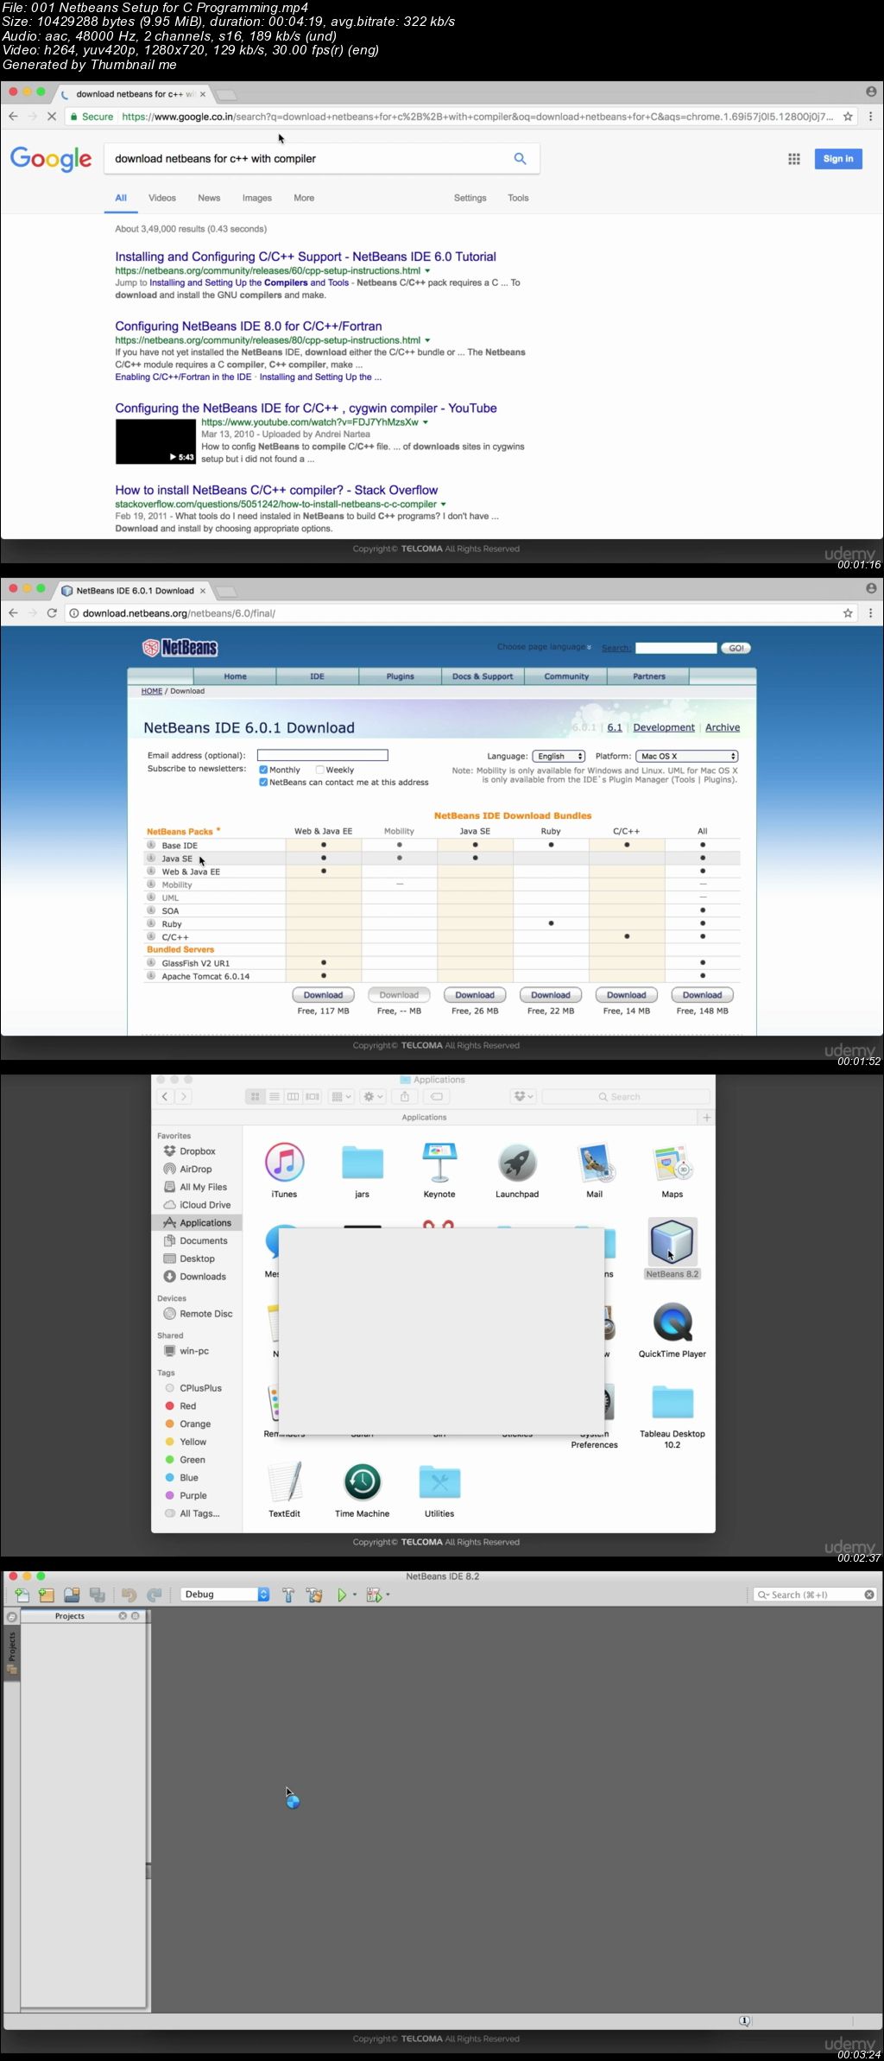Switch to the News tab on Google
Screen dimensions: 884x2061
tap(209, 198)
